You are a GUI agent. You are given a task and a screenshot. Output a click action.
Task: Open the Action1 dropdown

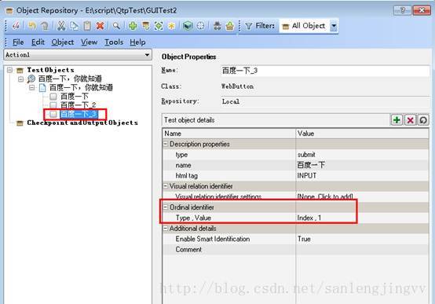pos(148,55)
